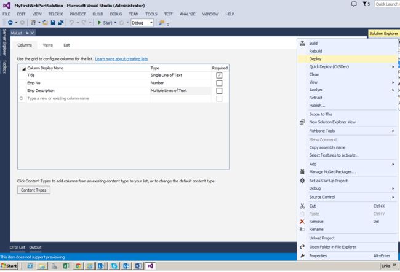
Task: Open the Server Explorer side tab
Action: (x=4, y=42)
